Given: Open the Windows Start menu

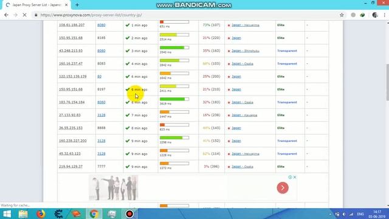Looking at the screenshot, I should 7,214.
